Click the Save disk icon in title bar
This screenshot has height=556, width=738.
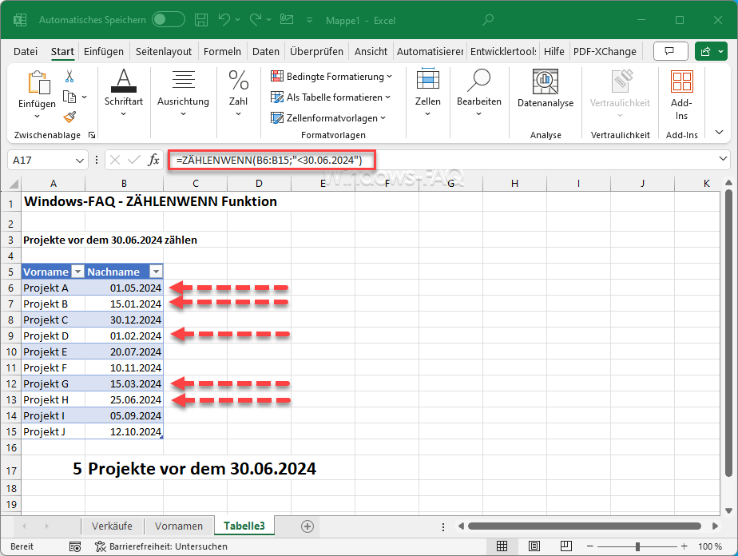coord(201,20)
